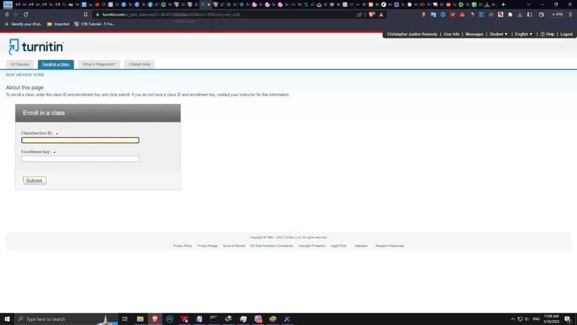
Task: Open the Brave Wallet icon
Action: click(x=541, y=14)
